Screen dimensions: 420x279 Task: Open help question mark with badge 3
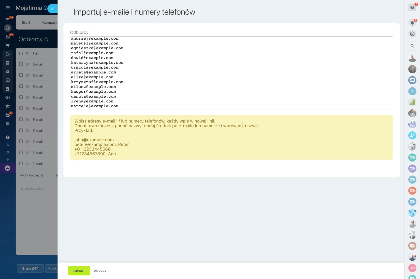[x=412, y=7]
